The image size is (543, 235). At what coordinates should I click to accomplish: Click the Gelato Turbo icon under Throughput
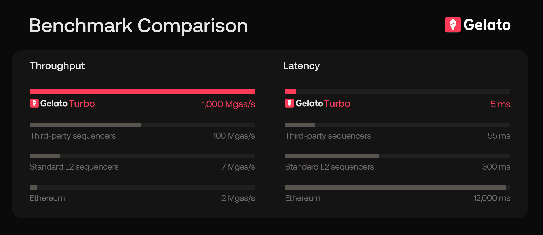point(34,103)
